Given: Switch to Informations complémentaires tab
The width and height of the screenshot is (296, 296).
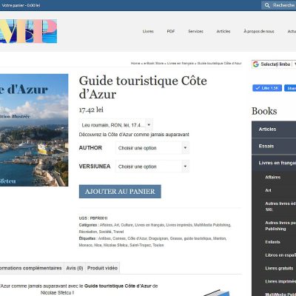Looking at the screenshot, I should pos(31,268).
